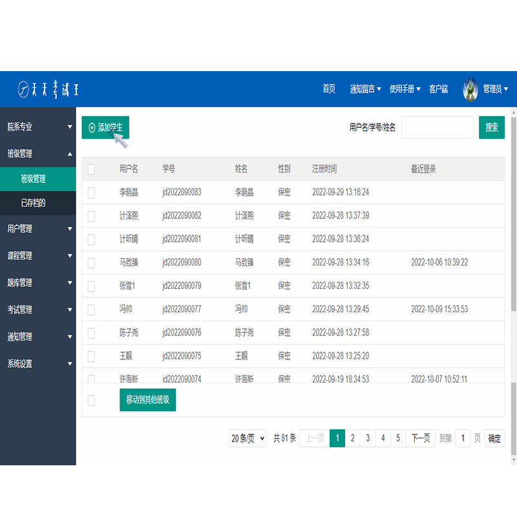This screenshot has width=517, height=517.
Task: Click the 注册时间 column header
Action: (x=324, y=169)
